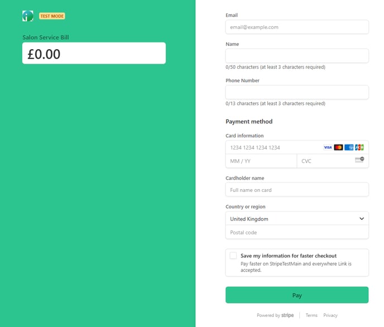
Task: Focus the Email input field
Action: tap(297, 27)
